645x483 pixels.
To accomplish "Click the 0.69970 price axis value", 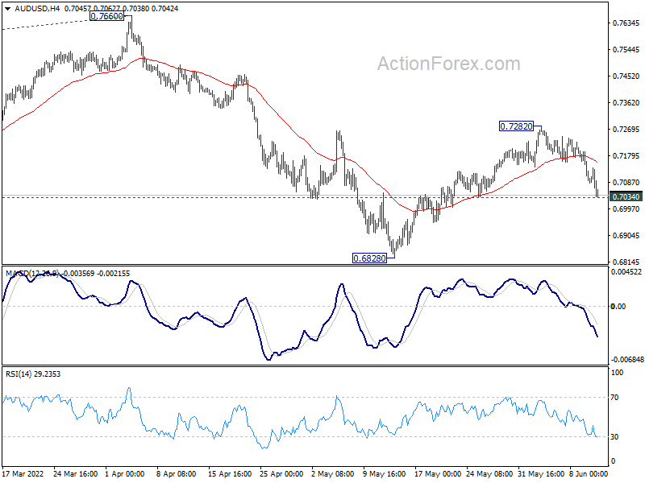I will [x=626, y=209].
